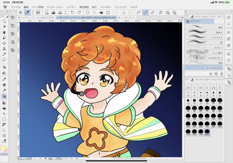This screenshot has height=163, width=233.
Task: Pick brush size 0.7
Action: point(188,86)
